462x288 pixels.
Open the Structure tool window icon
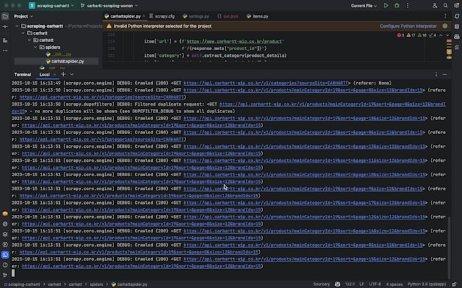click(x=5, y=40)
